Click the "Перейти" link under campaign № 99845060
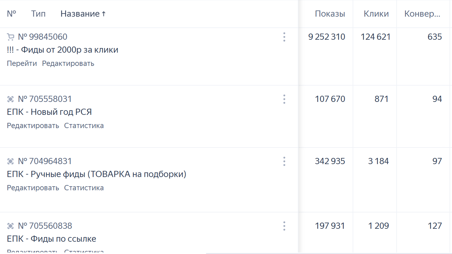Viewport: 452px width, 254px height. pos(22,63)
